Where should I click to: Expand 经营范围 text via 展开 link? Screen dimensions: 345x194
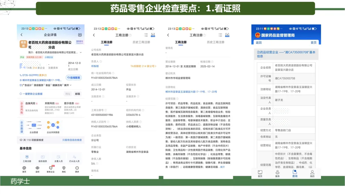coord(222,167)
